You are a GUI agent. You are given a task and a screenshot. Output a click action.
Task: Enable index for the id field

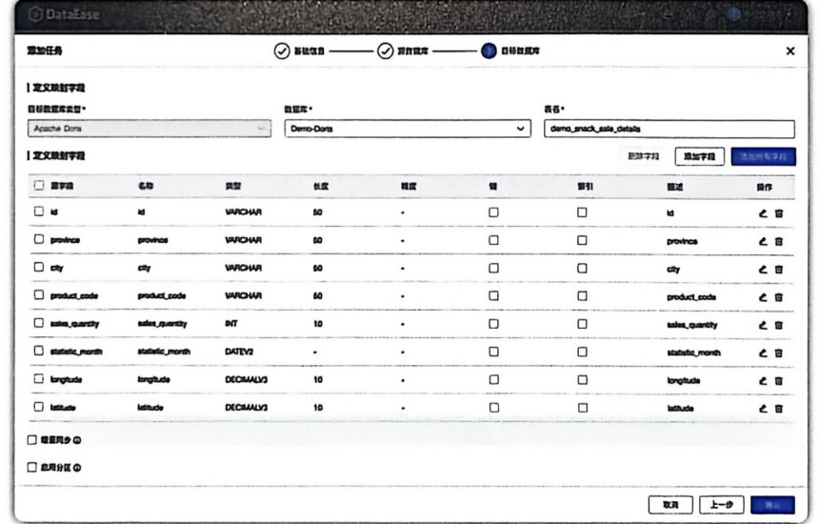[582, 212]
